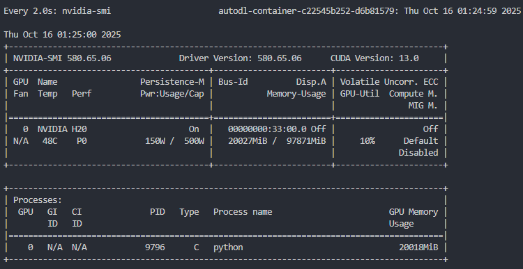This screenshot has width=523, height=269.
Task: Select the 'GPU-Util' header
Action: 360,94
